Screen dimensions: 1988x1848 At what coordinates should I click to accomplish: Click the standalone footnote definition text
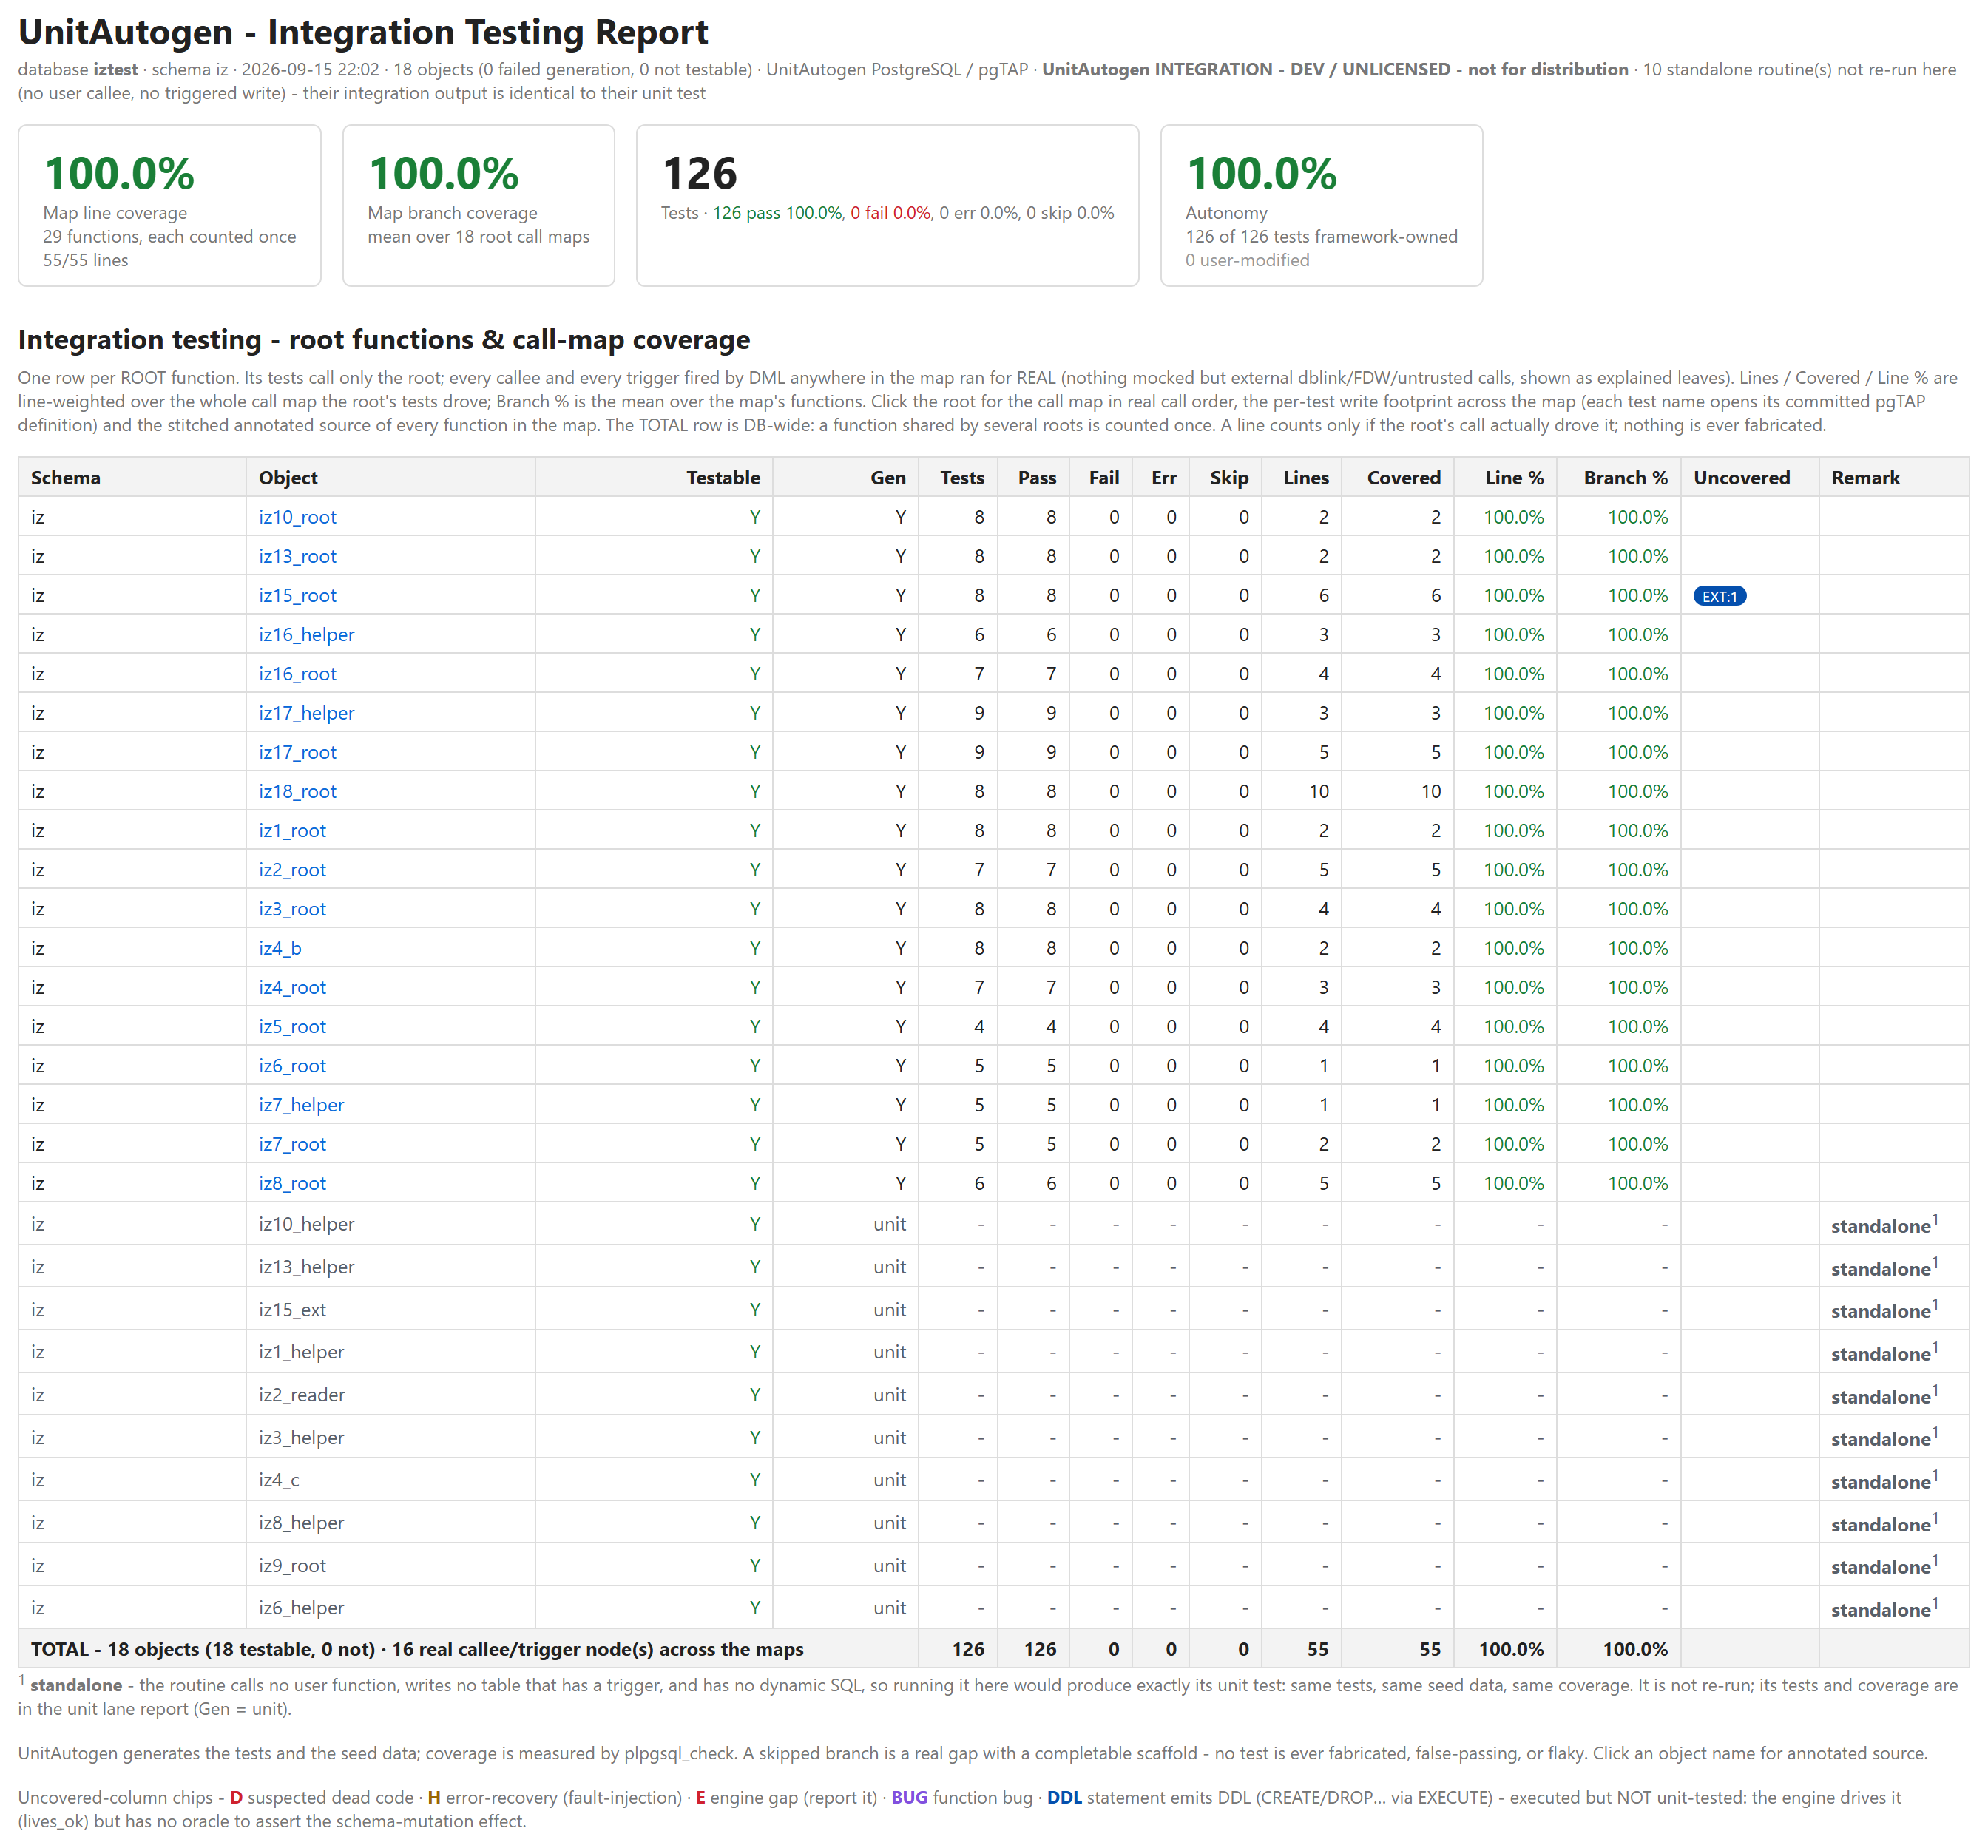[x=988, y=1697]
